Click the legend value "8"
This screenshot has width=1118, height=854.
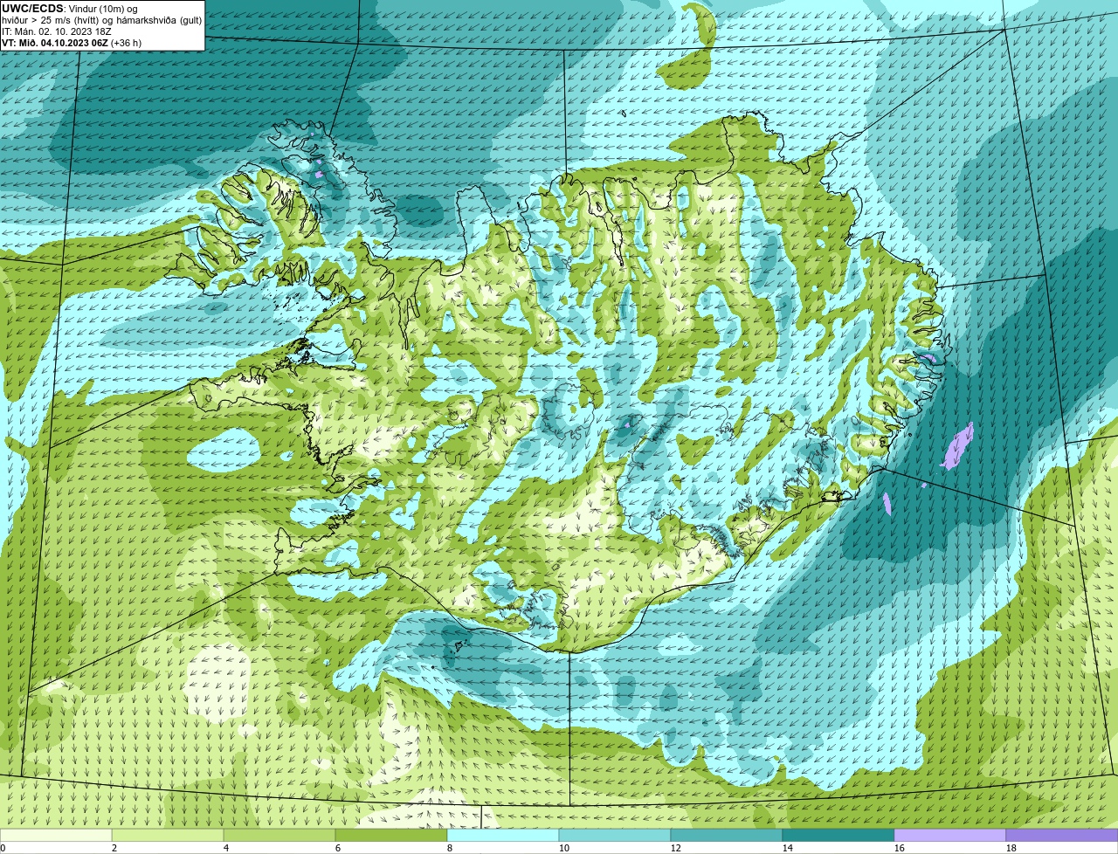[x=449, y=848]
